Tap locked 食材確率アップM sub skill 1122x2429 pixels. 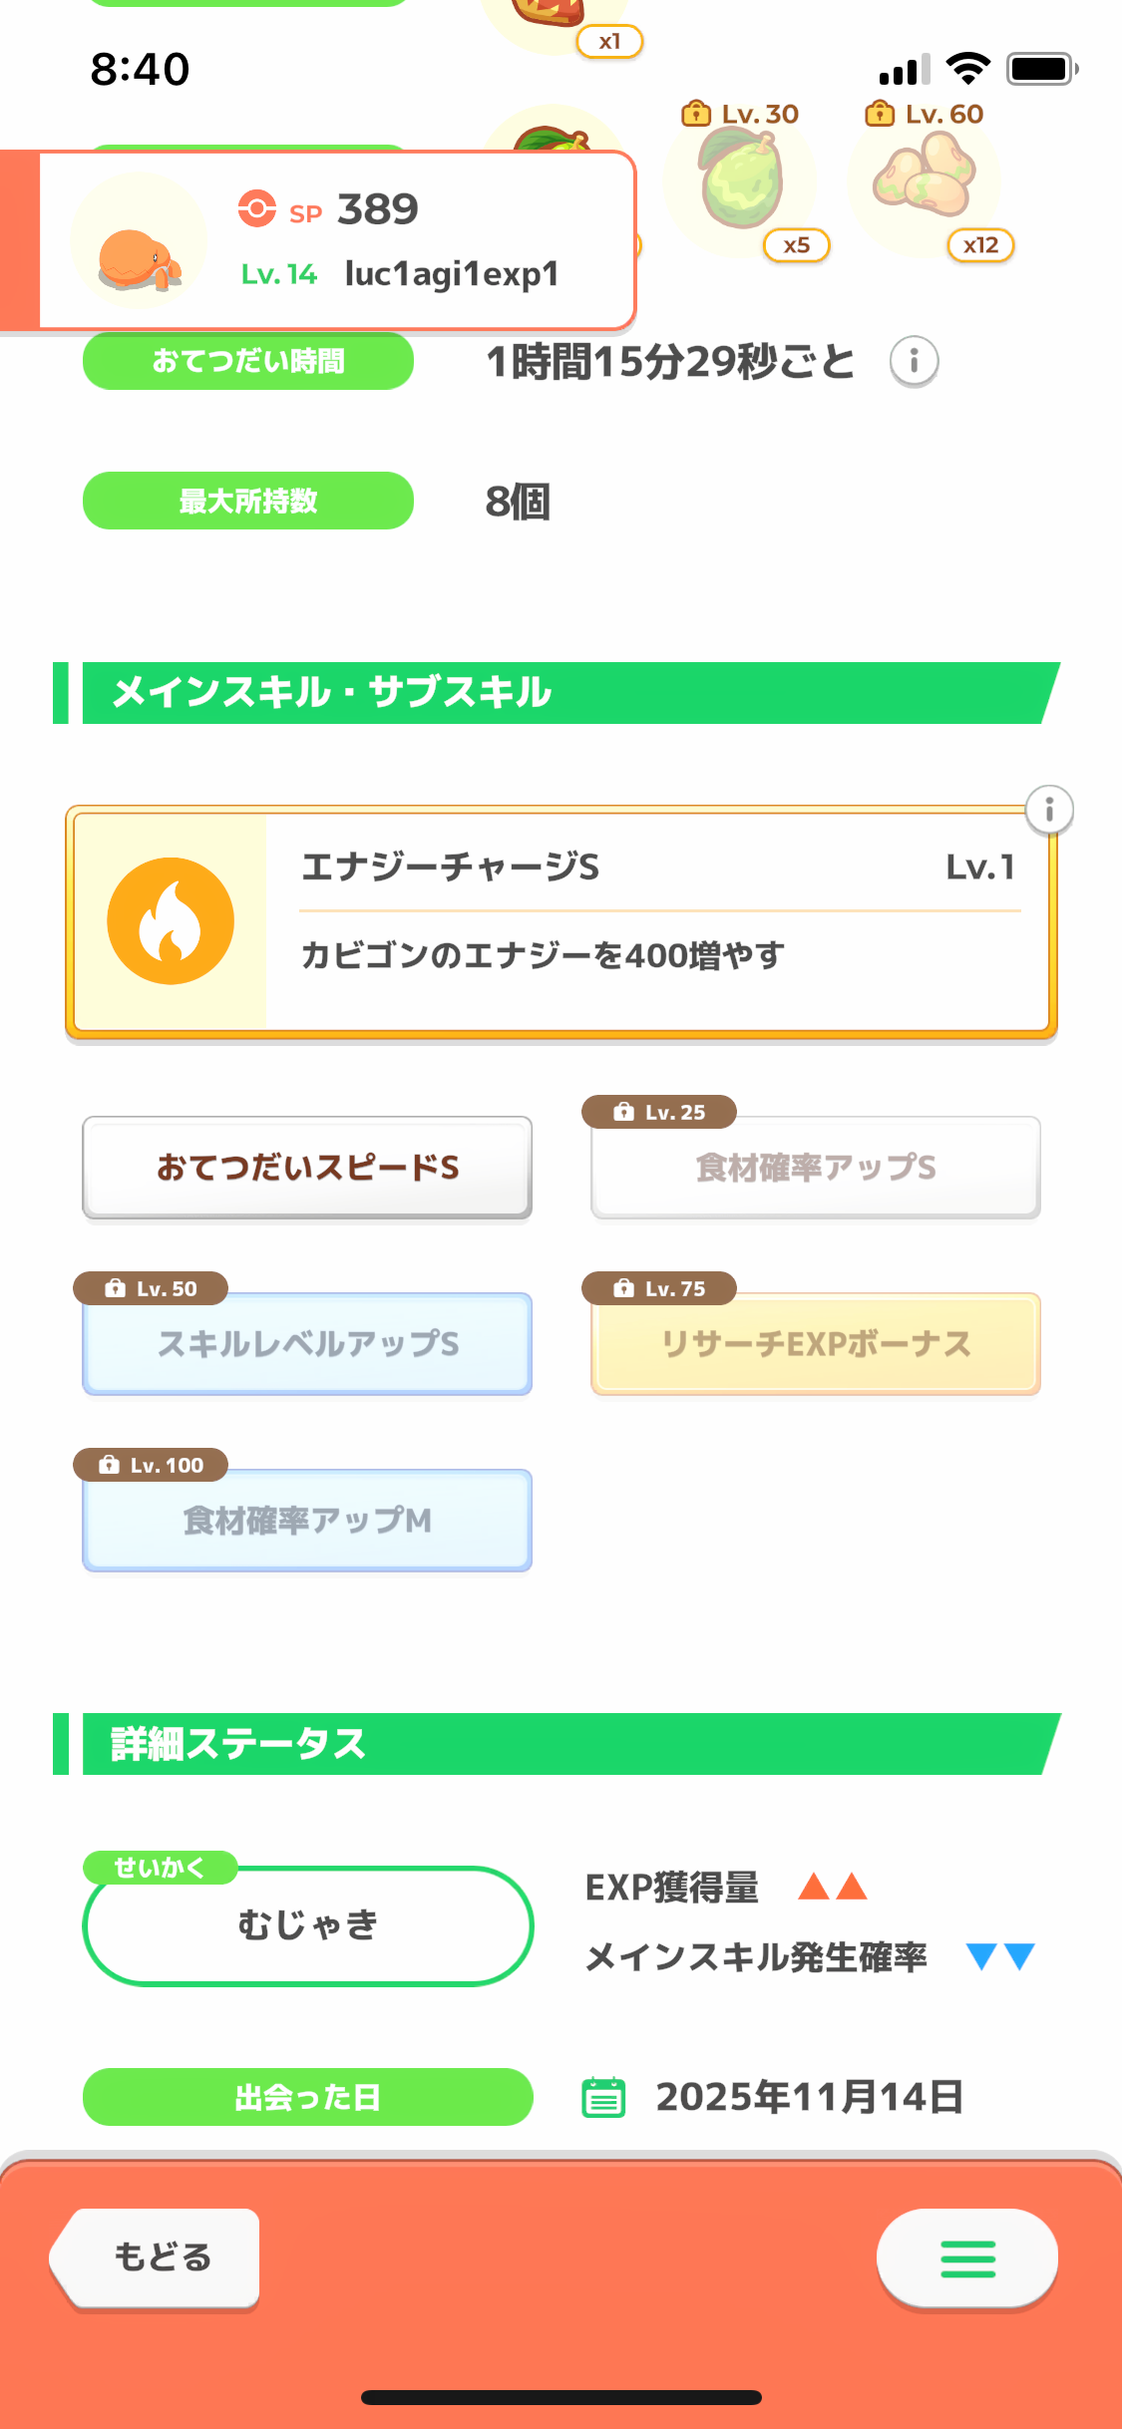click(x=307, y=1521)
